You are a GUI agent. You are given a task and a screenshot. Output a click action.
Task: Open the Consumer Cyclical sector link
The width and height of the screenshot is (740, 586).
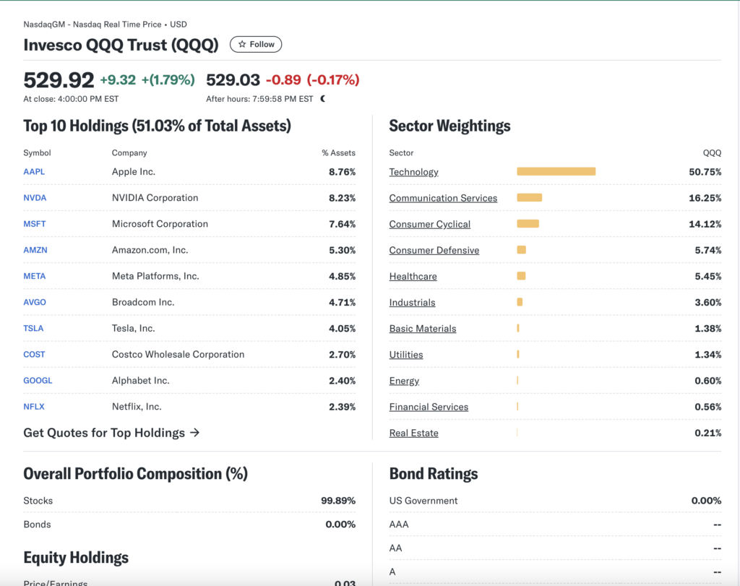430,224
